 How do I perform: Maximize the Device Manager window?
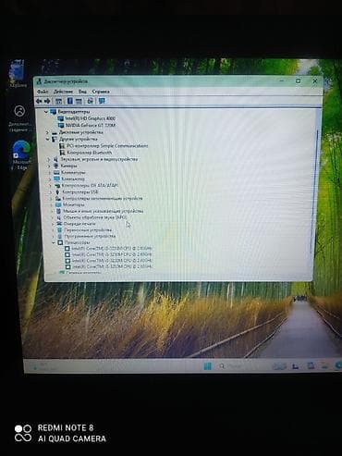[x=299, y=80]
